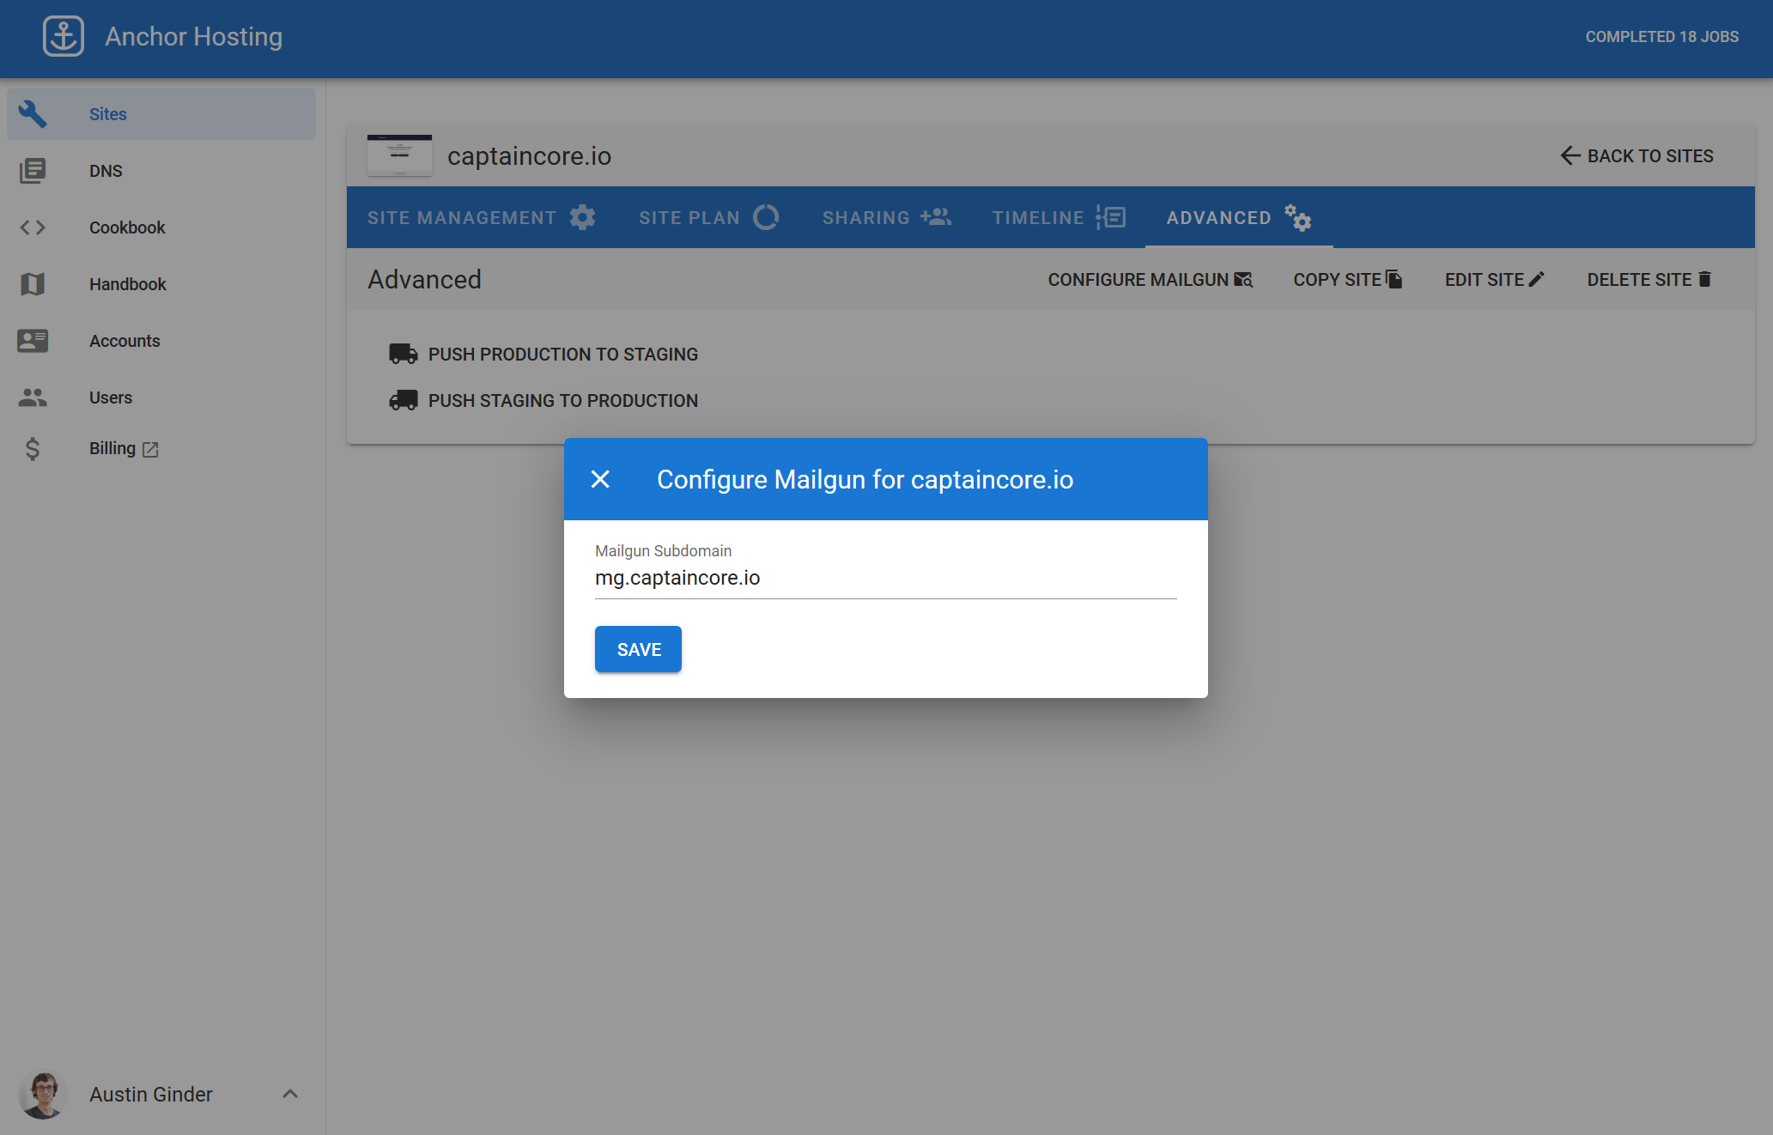Viewport: 1773px width, 1135px height.
Task: Open Handbook from the sidebar
Action: point(161,284)
